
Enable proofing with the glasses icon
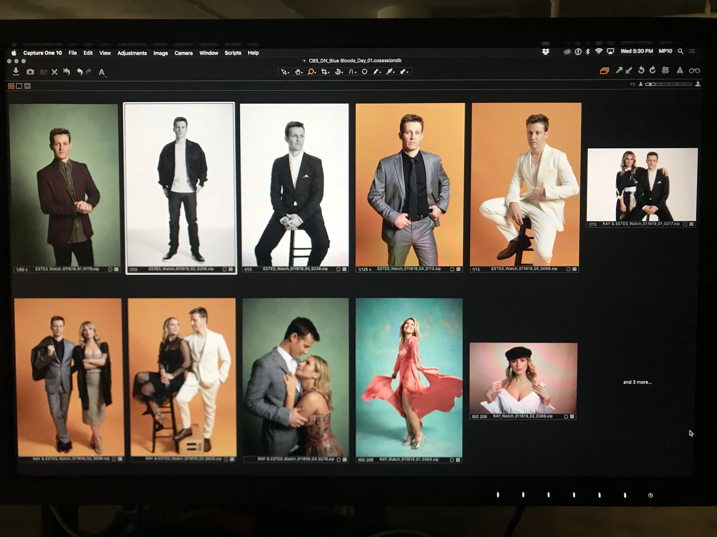tap(694, 70)
